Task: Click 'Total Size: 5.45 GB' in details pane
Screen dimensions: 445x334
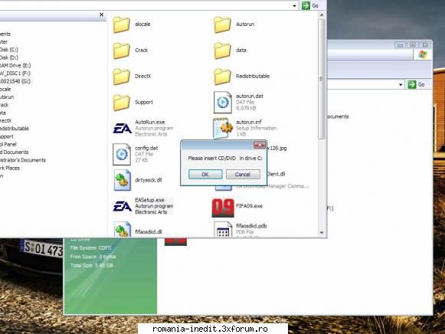Action: click(x=92, y=266)
